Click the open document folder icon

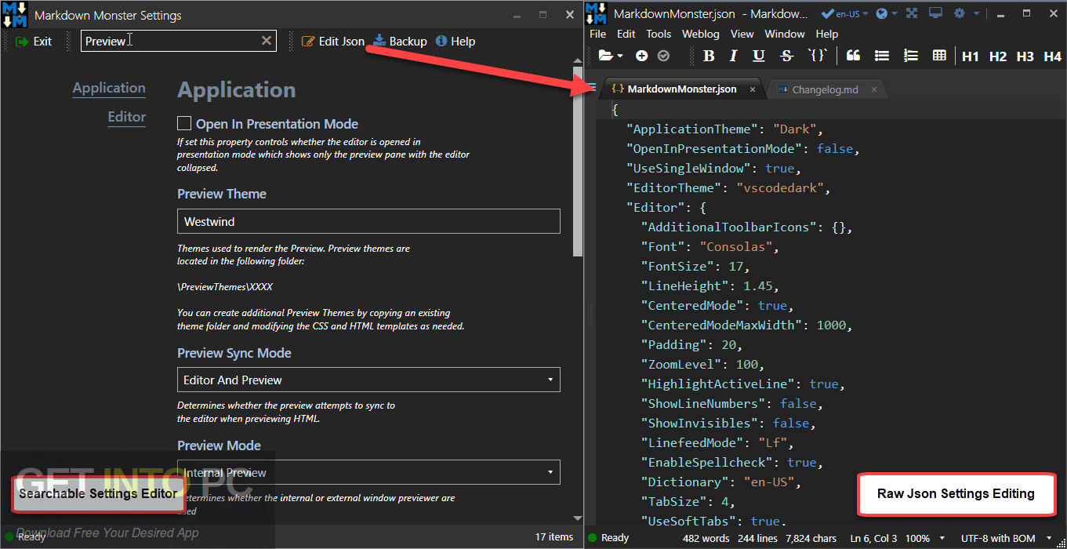tap(605, 56)
